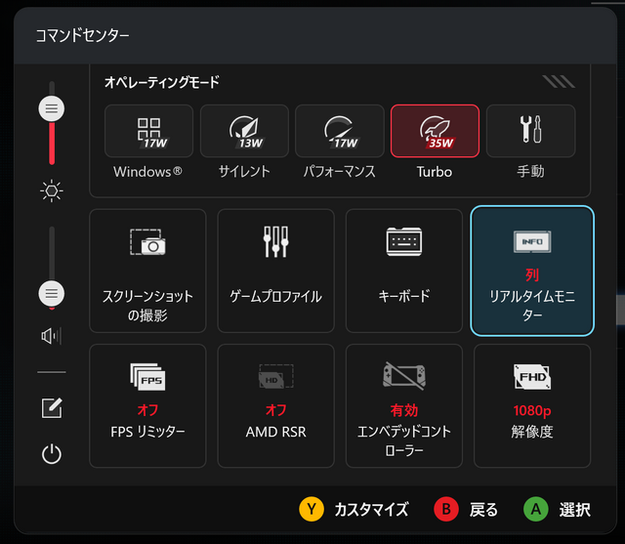Image resolution: width=625 pixels, height=544 pixels.
Task: Change the 1080p resolution (解像度) setting
Action: [x=531, y=403]
